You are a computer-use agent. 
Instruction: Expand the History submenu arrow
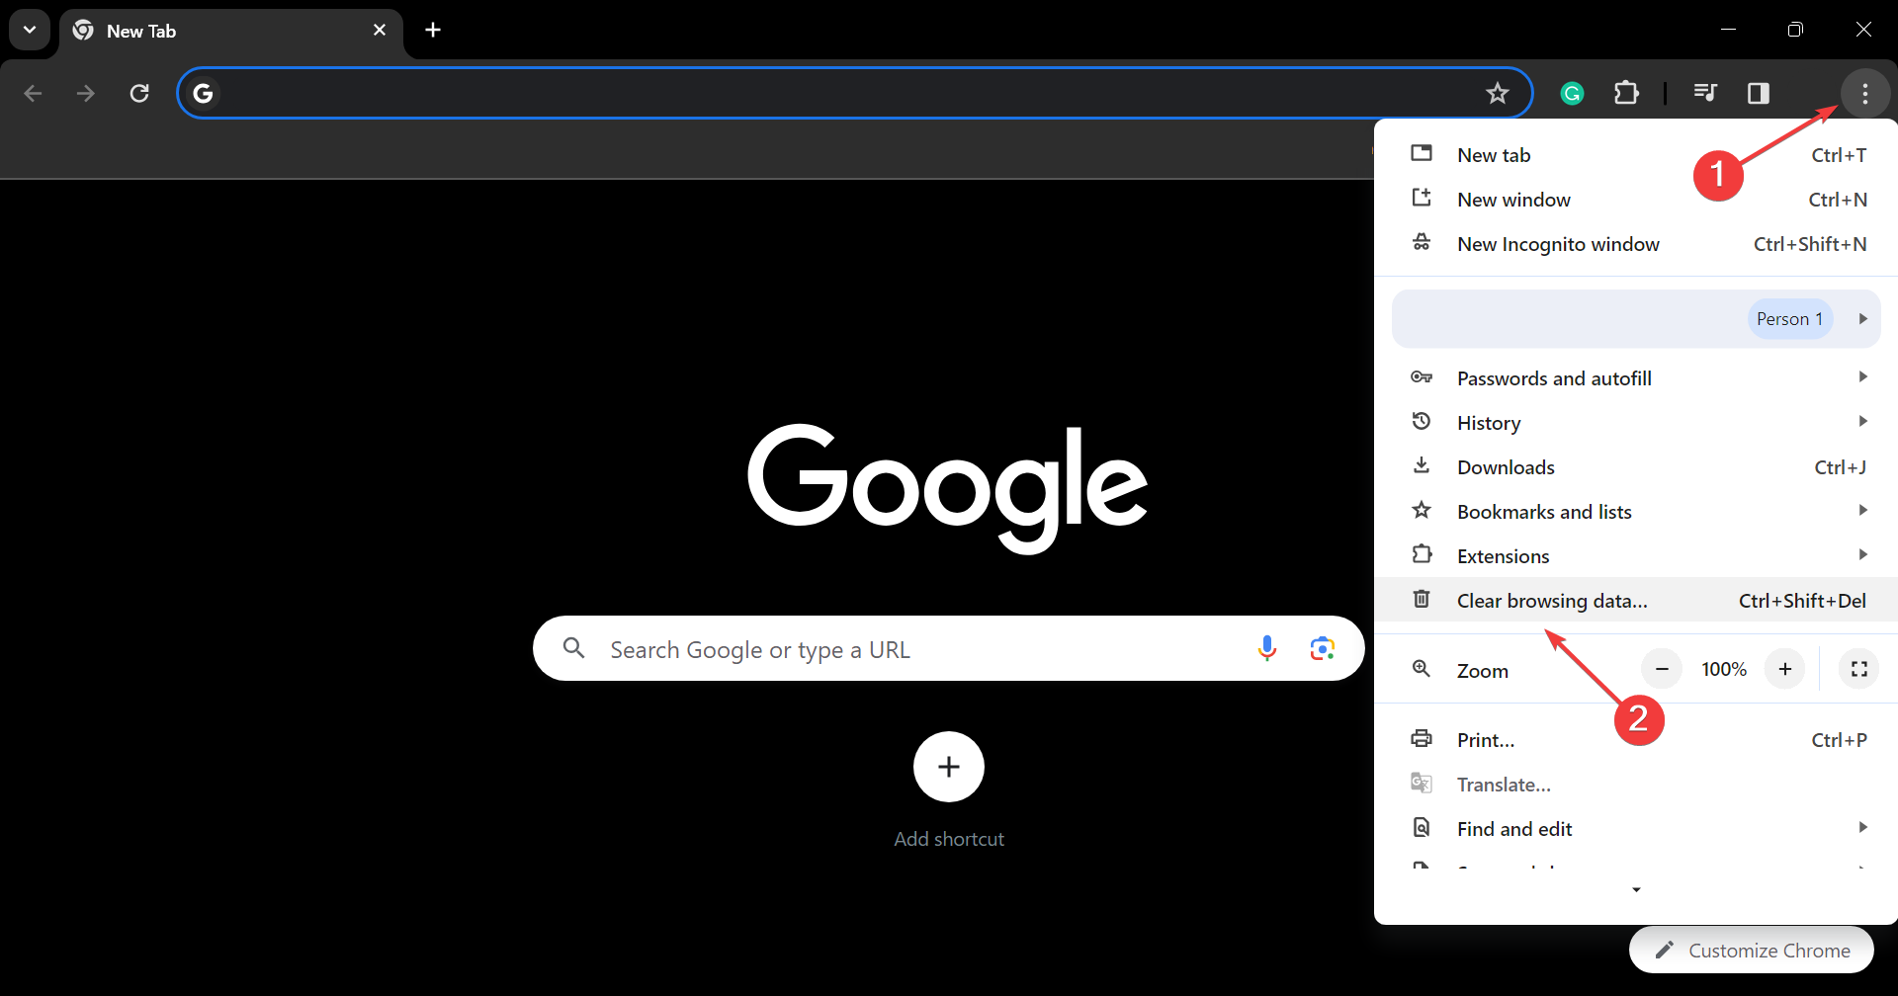point(1862,421)
